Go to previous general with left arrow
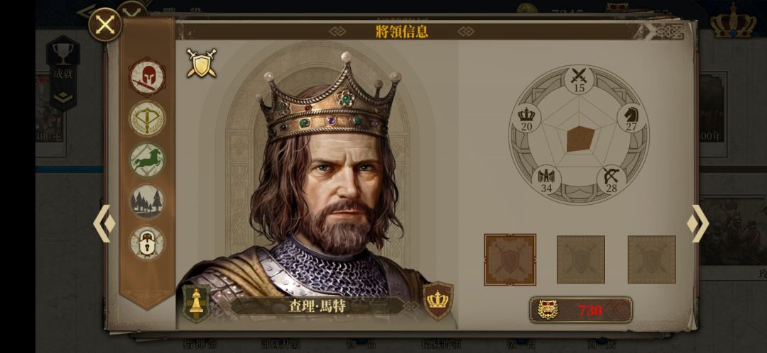 pyautogui.click(x=104, y=223)
